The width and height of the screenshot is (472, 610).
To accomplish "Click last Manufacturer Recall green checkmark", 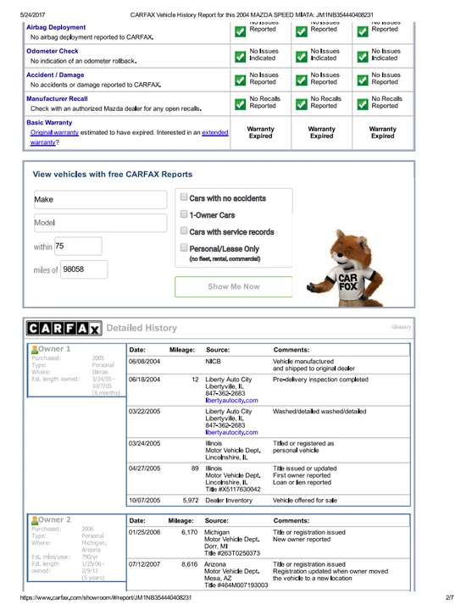I will [363, 104].
